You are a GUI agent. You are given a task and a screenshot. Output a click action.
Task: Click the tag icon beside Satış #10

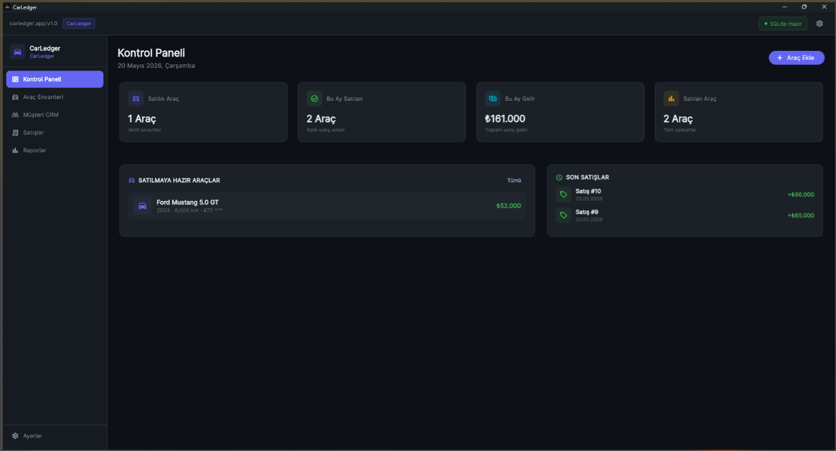point(563,195)
